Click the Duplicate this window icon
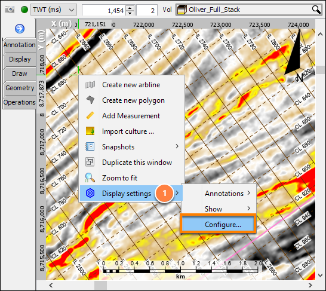This screenshot has width=326, height=291. [x=90, y=162]
